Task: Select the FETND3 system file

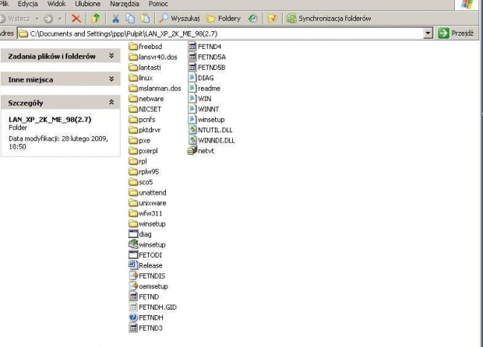Action: point(146,328)
